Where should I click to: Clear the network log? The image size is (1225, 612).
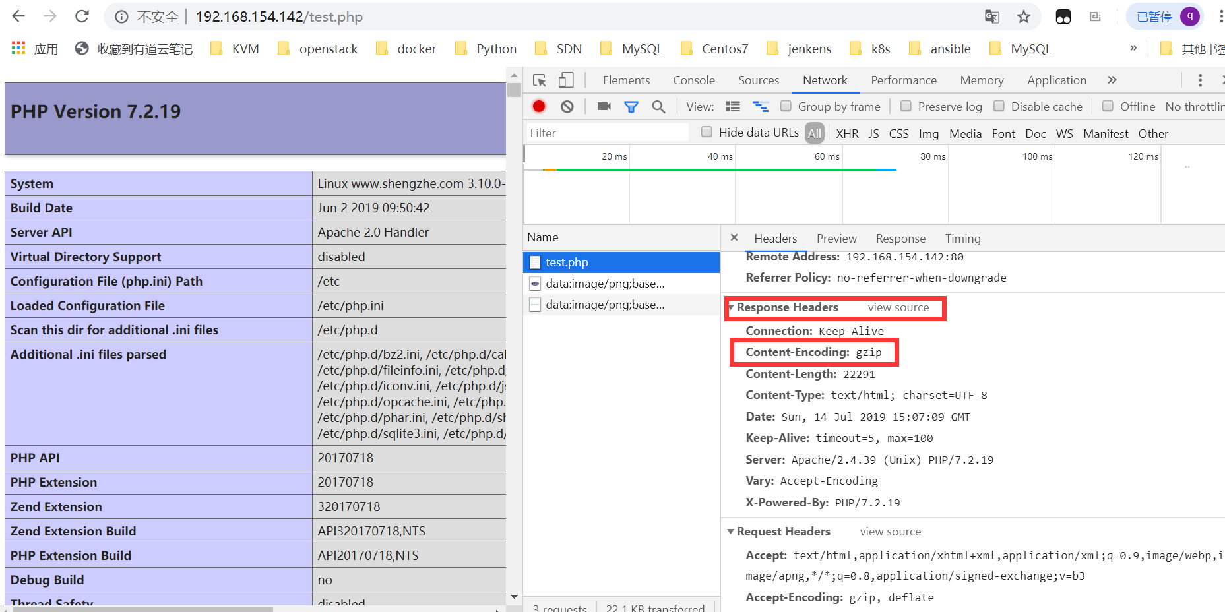coord(567,106)
